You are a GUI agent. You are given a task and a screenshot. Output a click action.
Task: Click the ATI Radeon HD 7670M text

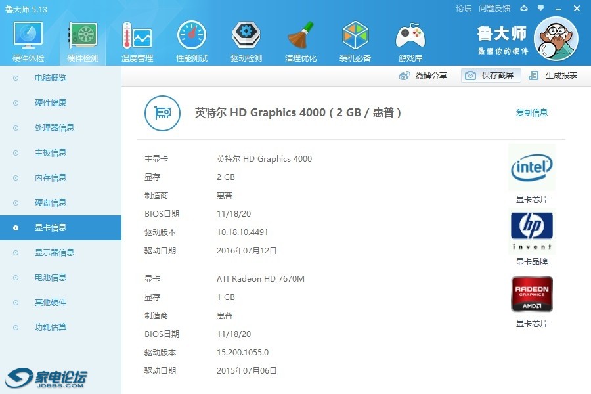(261, 279)
